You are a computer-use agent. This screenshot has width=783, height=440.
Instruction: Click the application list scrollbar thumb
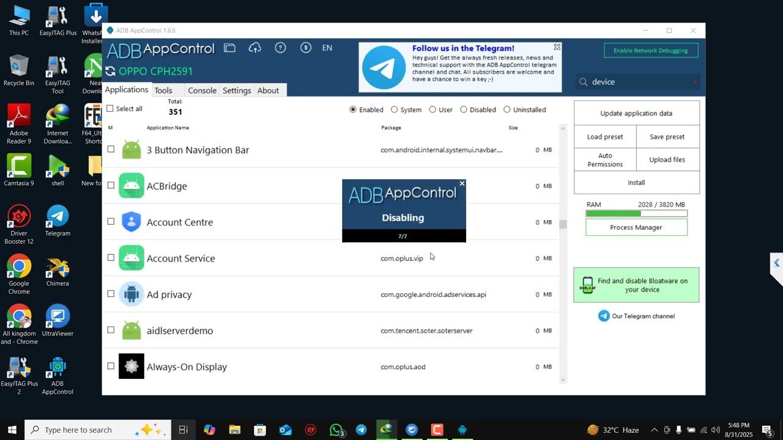tap(563, 224)
